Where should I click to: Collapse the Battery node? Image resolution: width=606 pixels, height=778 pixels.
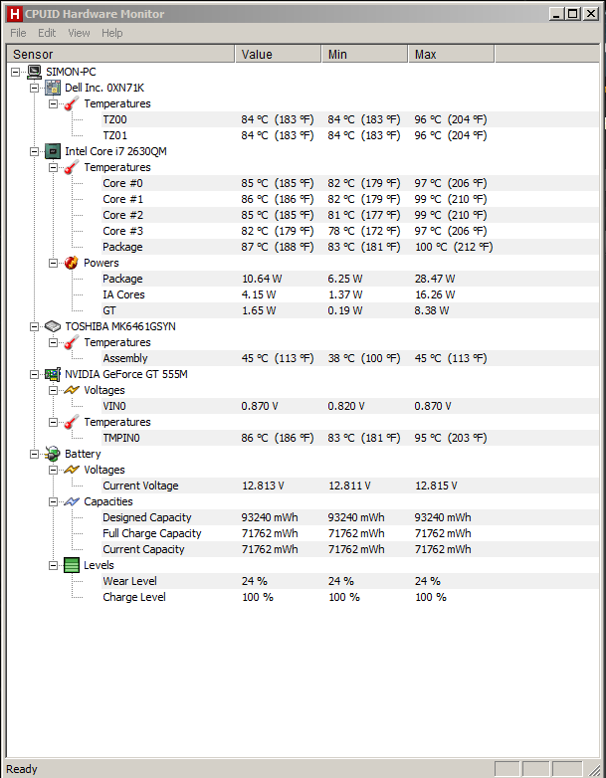[34, 454]
